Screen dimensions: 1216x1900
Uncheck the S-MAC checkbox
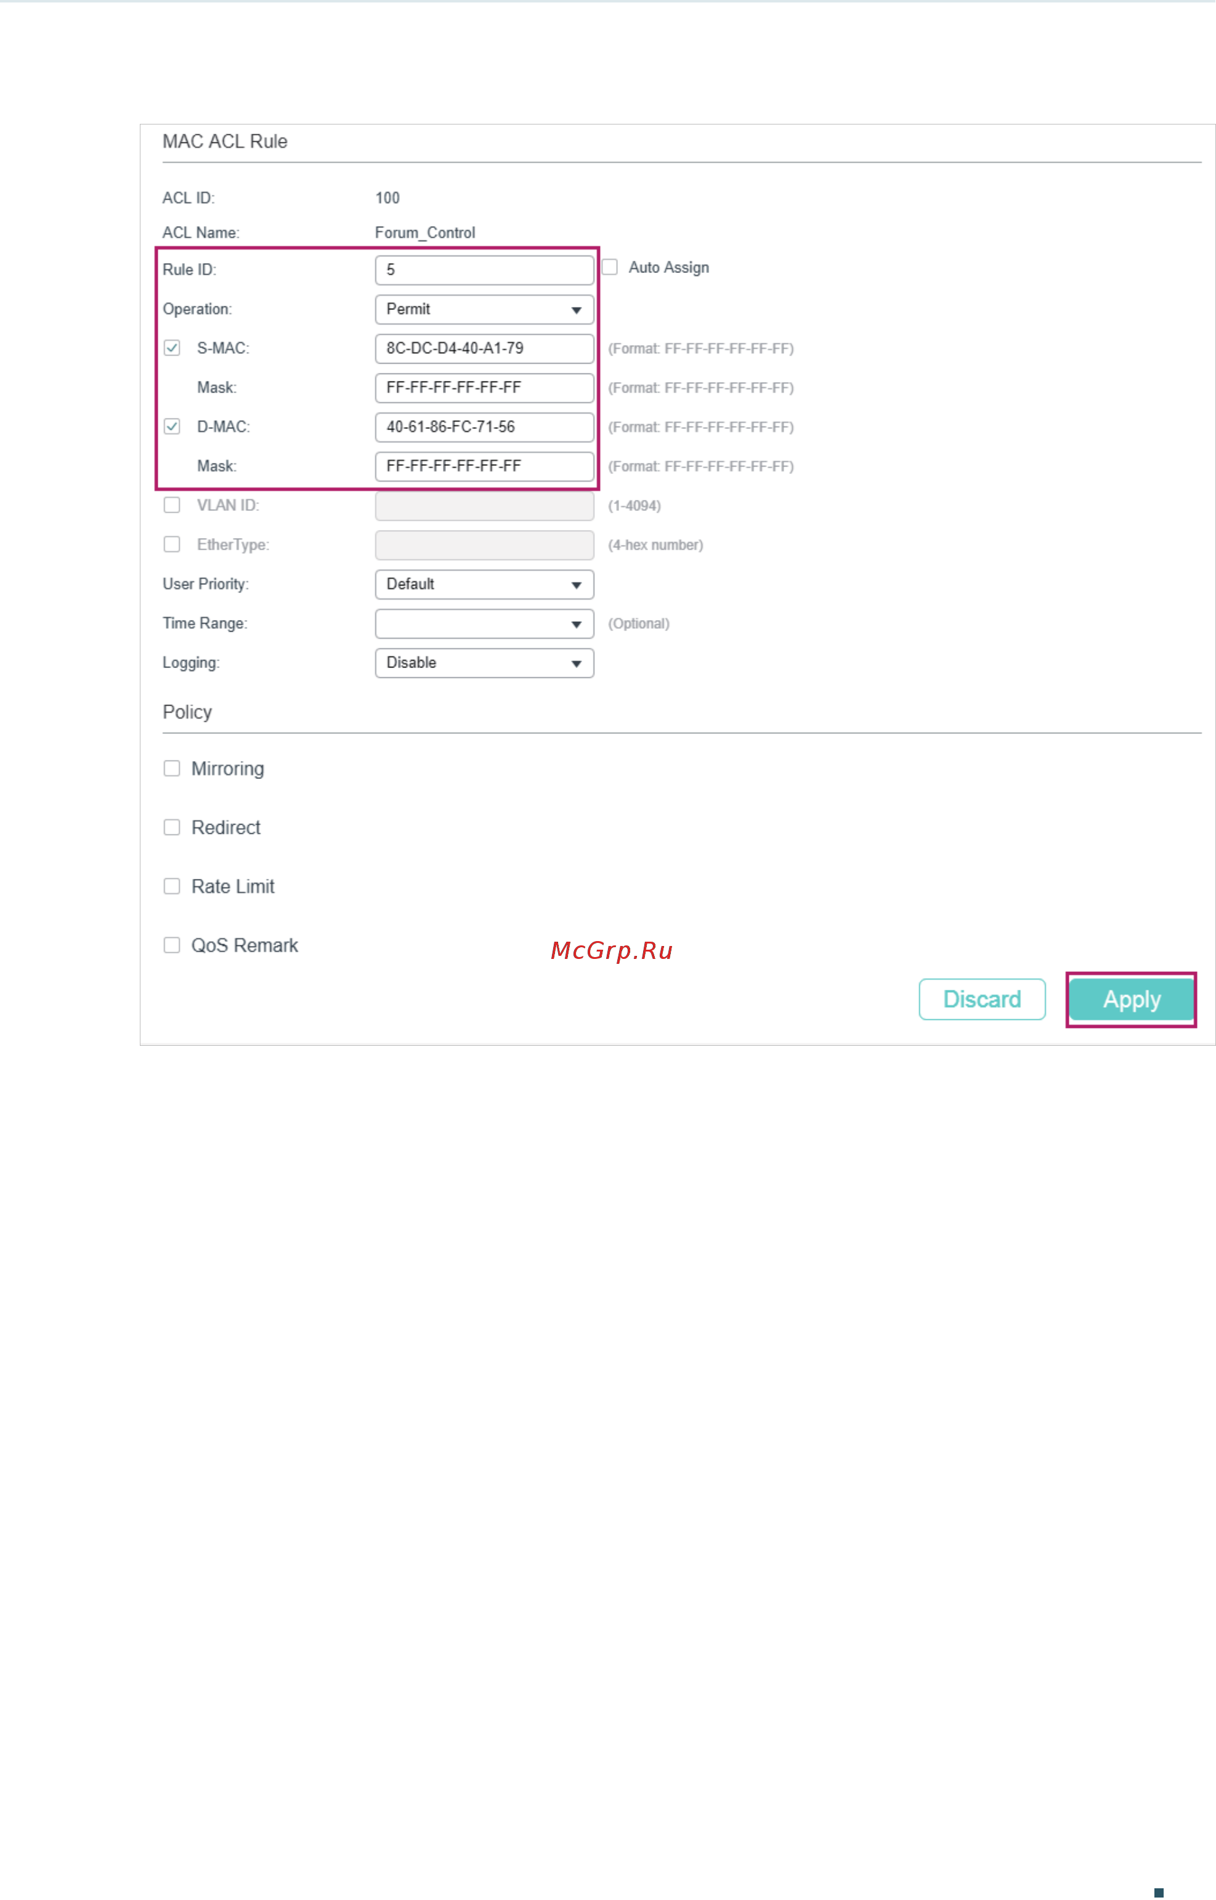point(171,348)
